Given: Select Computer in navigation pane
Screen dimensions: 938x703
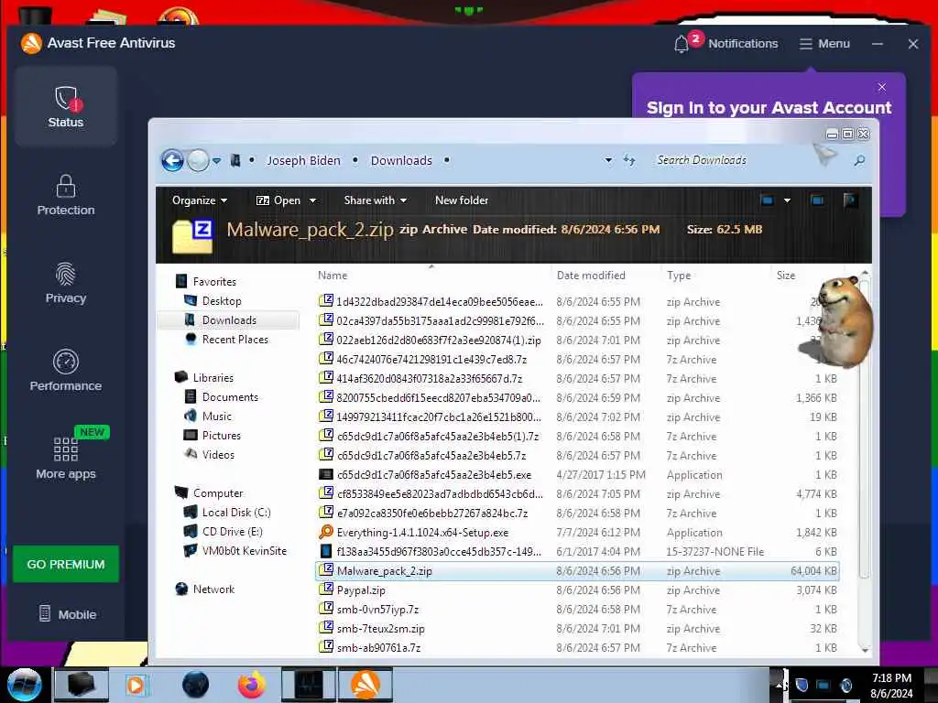Looking at the screenshot, I should pyautogui.click(x=210, y=493).
